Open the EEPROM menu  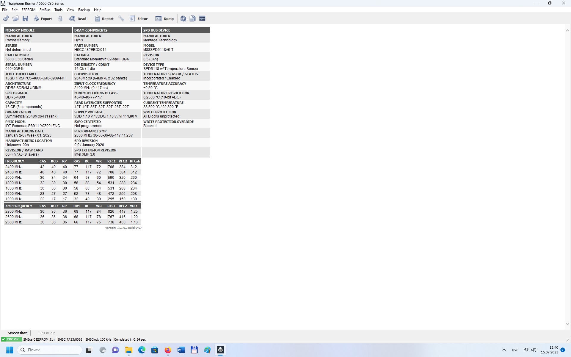tap(28, 10)
